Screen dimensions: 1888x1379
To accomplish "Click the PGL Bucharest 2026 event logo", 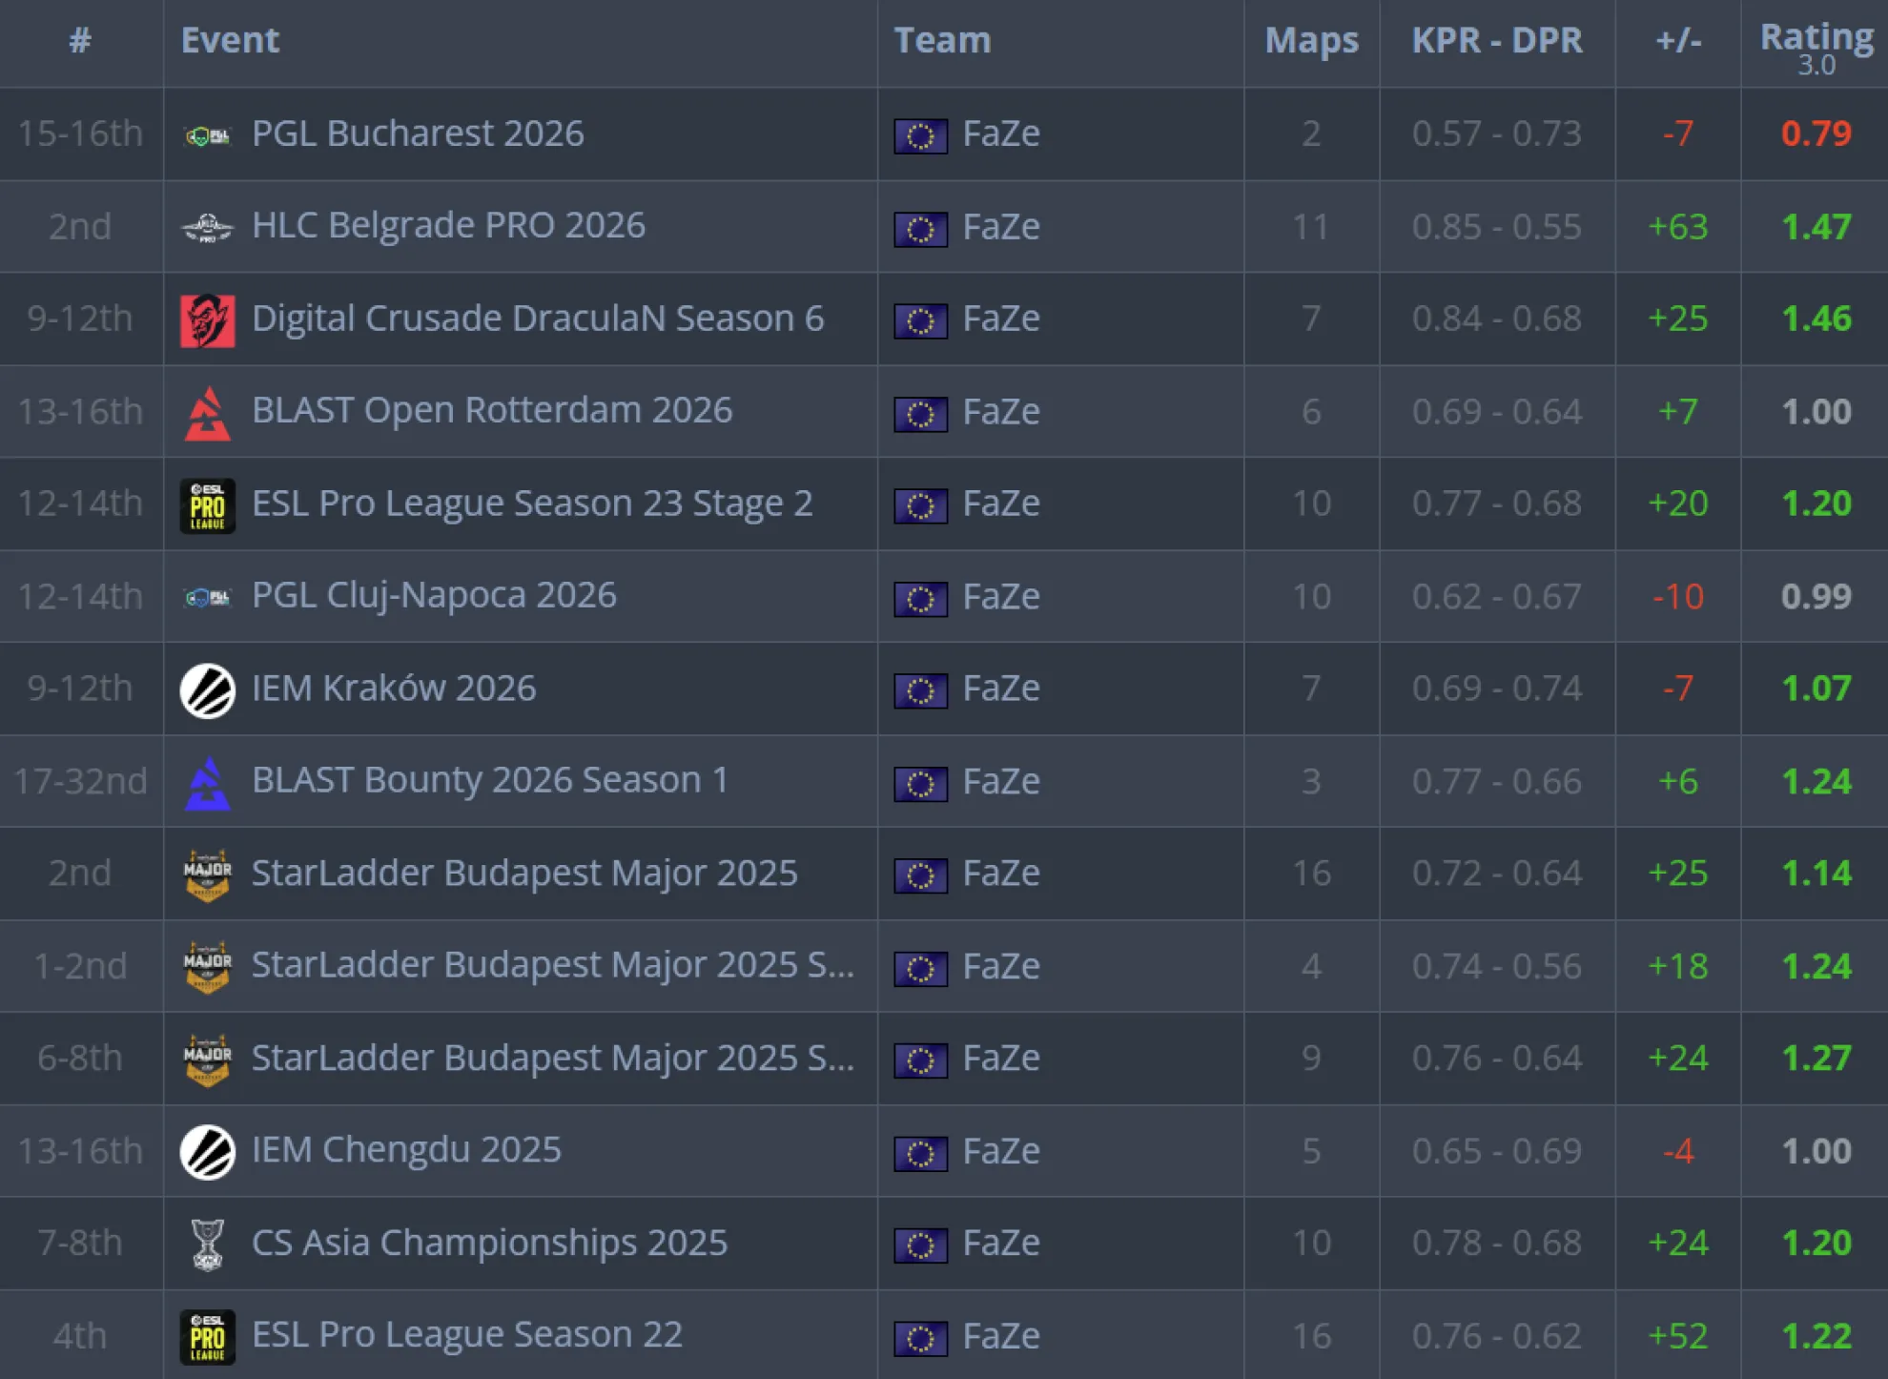I will 207,135.
